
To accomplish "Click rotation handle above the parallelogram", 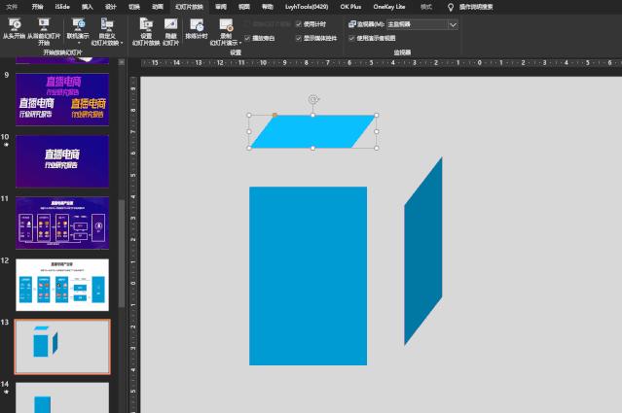I will coord(312,99).
